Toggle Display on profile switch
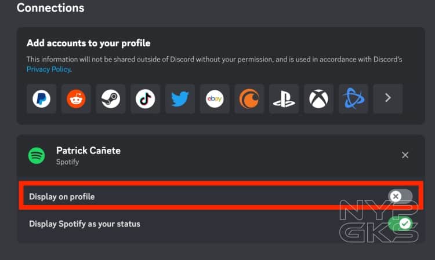Viewport: 435px width, 260px height. 400,196
